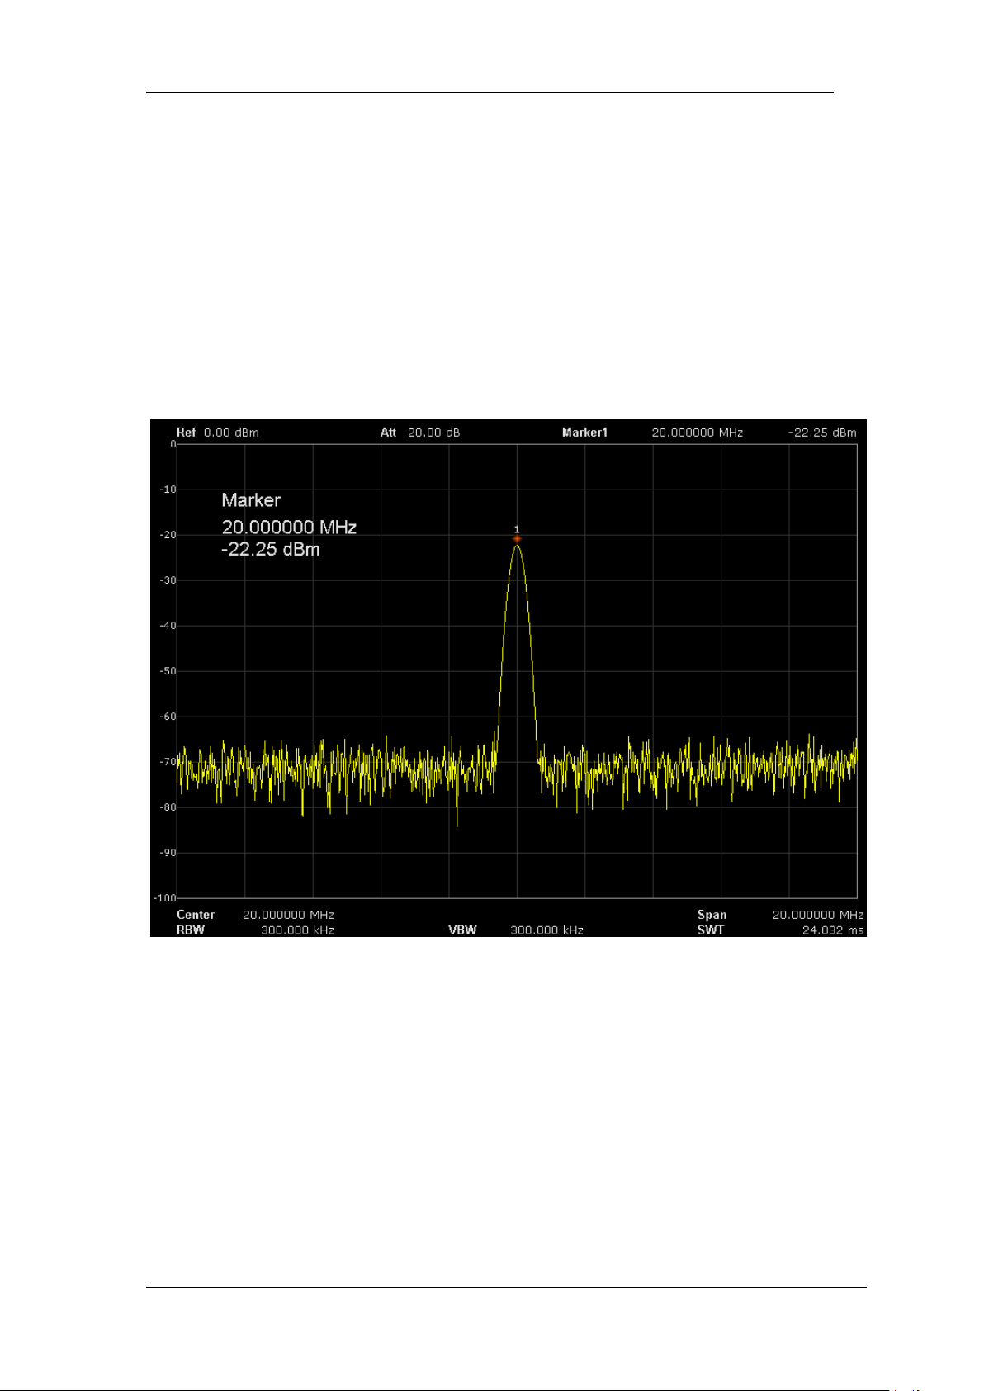
Task: Click the Span label at bottom right
Action: tap(712, 915)
